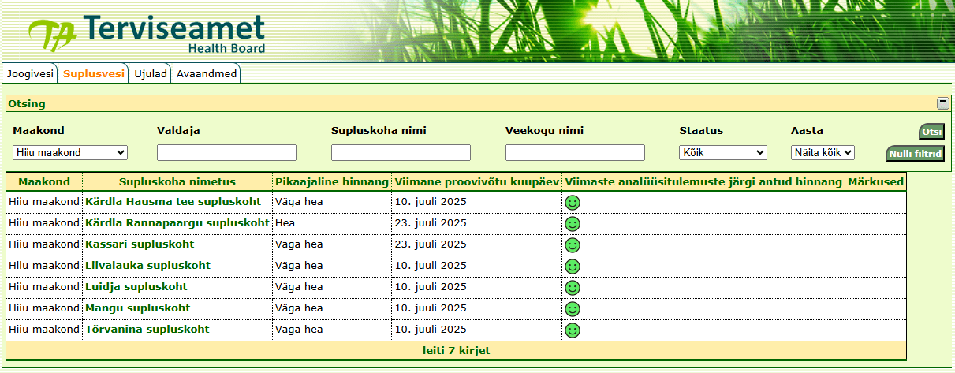The image size is (955, 373).
Task: Open Kärdla Rannapaargu supluskoht link
Action: coord(177,223)
